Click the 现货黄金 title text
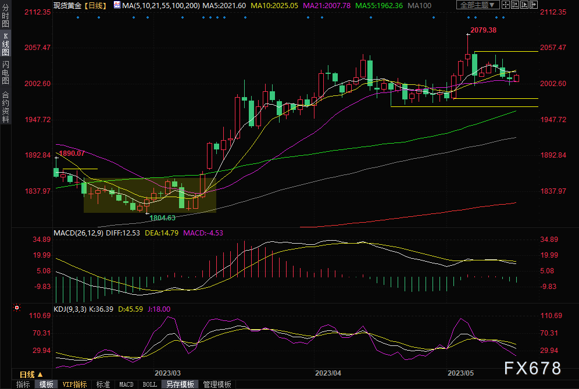579x389 pixels. tap(67, 6)
